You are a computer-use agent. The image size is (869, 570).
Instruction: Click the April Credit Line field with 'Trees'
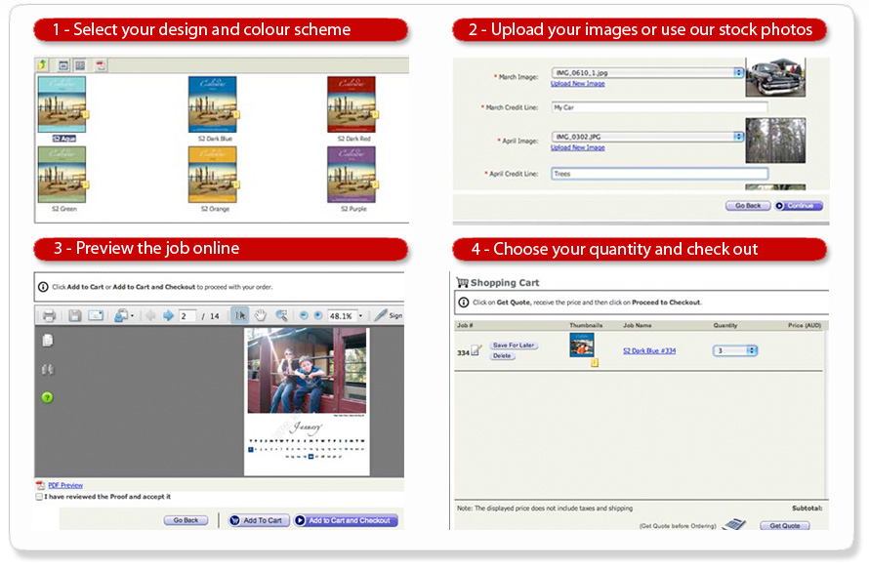pos(659,174)
